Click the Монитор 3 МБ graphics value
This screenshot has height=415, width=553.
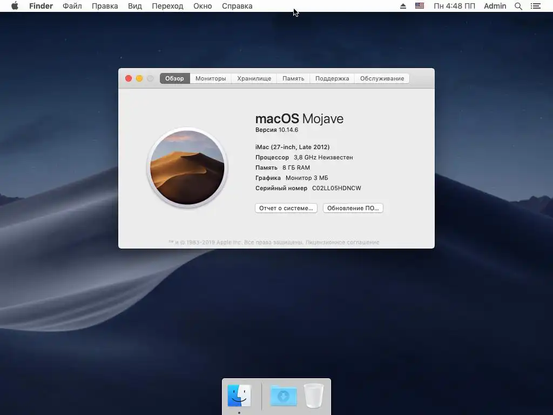click(307, 178)
